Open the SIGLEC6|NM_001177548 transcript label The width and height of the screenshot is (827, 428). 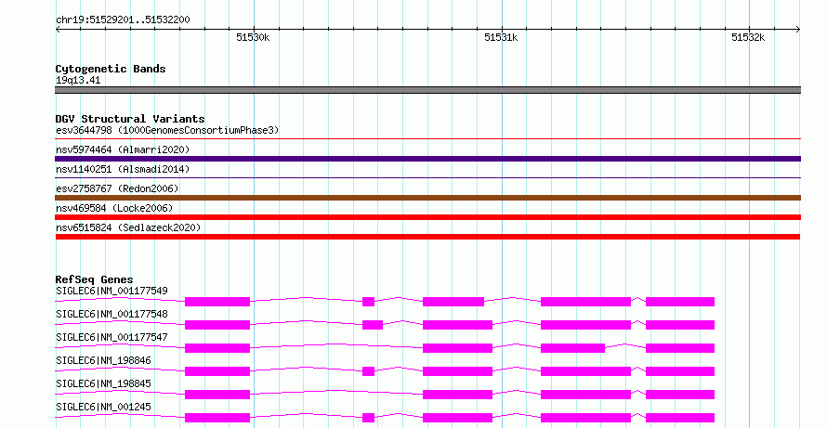tap(112, 314)
